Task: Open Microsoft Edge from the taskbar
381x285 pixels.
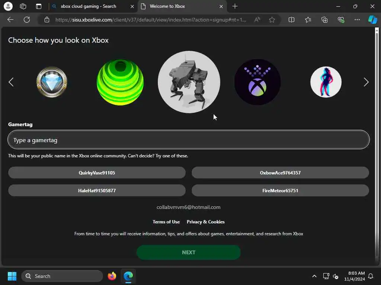Action: (128, 276)
